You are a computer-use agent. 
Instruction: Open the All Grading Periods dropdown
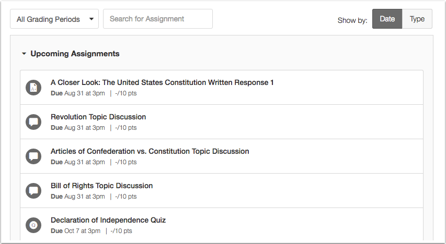tap(54, 19)
